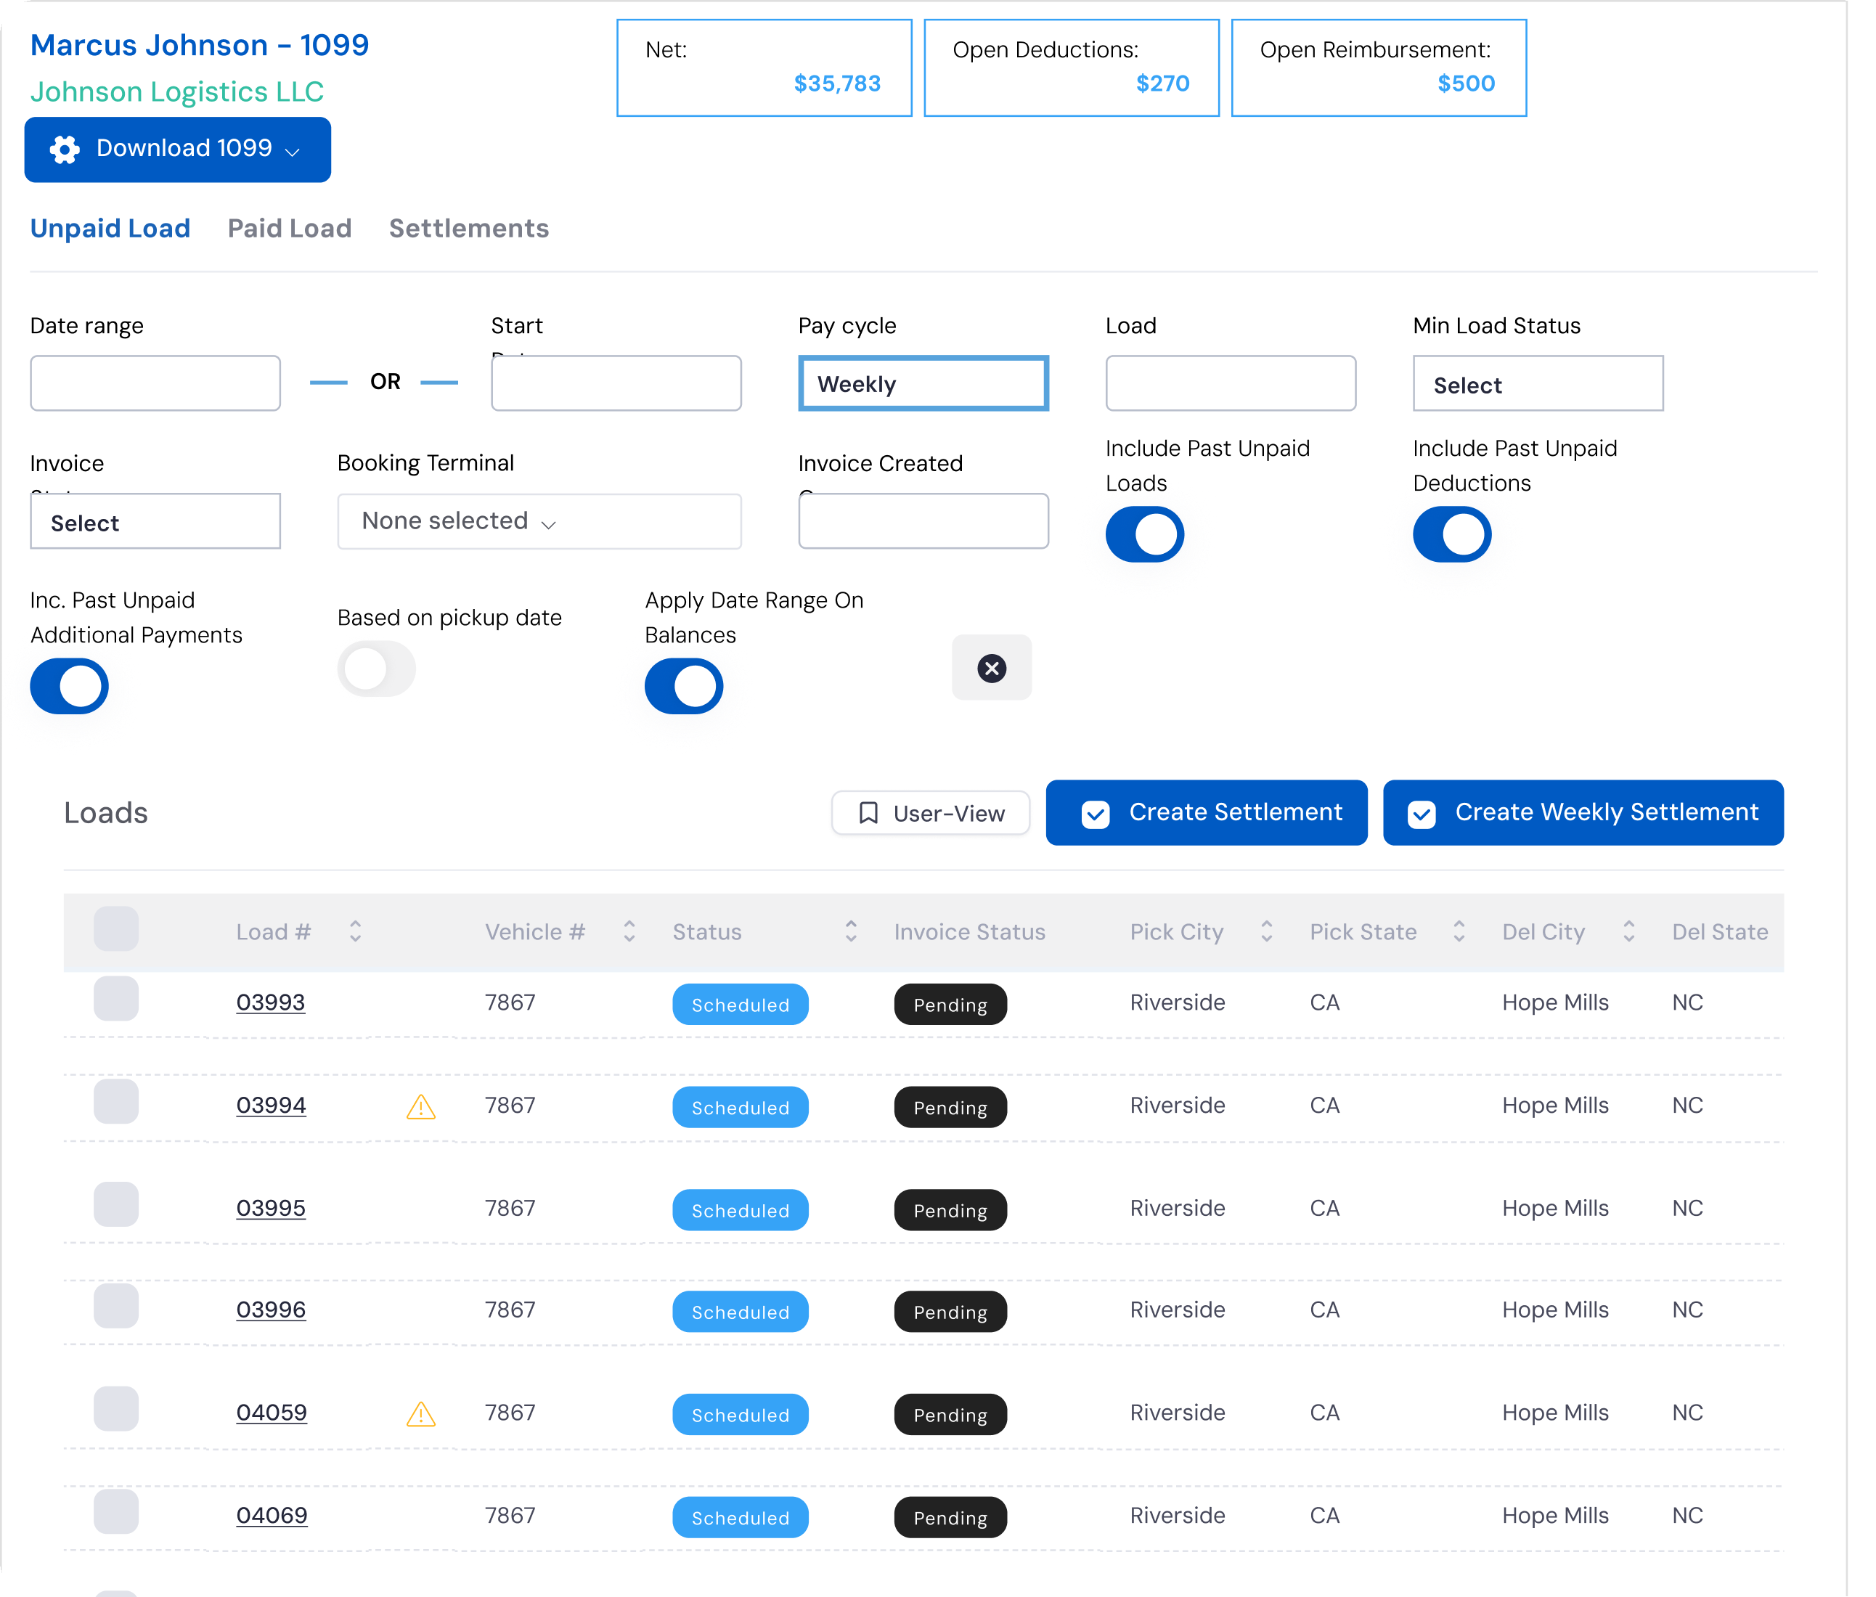Toggle Include Past Unpaid Deductions switch
The height and width of the screenshot is (1597, 1876).
[x=1452, y=534]
